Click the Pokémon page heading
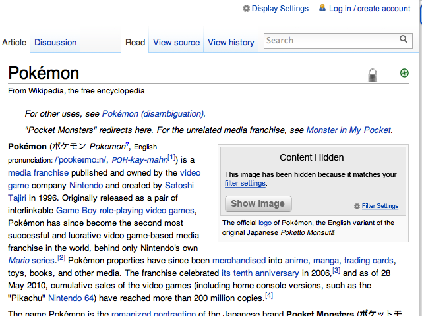Screen dimensions: 422x316 pyautogui.click(x=44, y=73)
